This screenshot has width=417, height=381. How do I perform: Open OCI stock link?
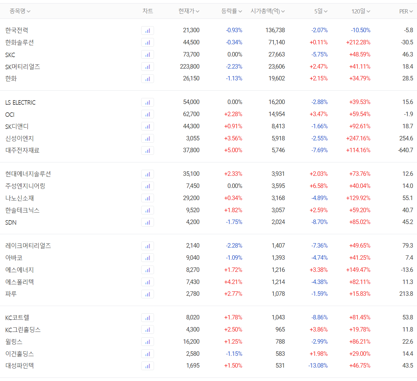pos(10,115)
